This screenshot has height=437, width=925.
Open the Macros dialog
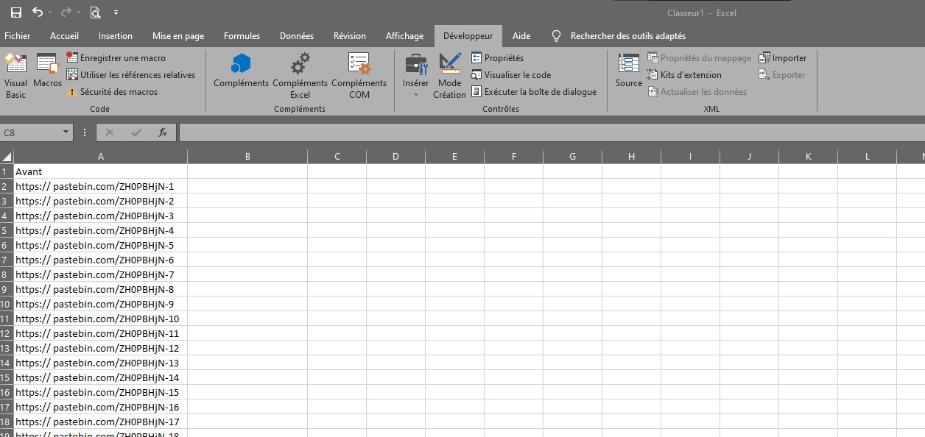(x=48, y=71)
